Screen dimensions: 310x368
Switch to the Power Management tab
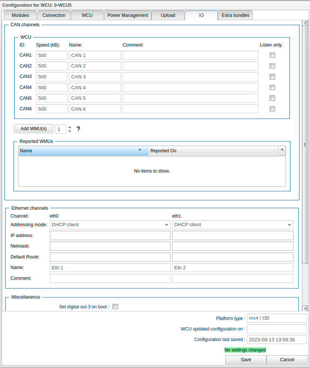pyautogui.click(x=127, y=15)
